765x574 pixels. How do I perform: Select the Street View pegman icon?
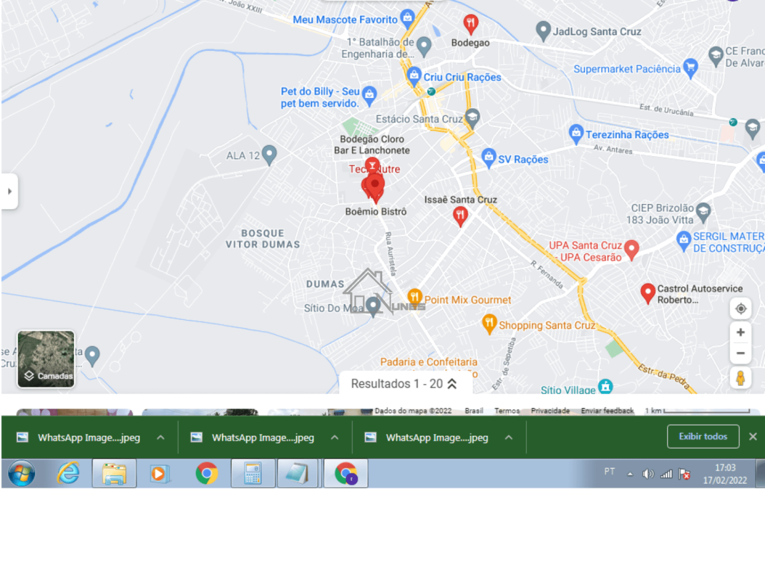click(x=740, y=378)
